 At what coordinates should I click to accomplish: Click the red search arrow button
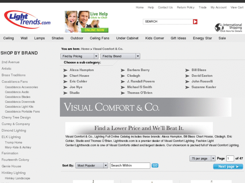click(x=195, y=21)
